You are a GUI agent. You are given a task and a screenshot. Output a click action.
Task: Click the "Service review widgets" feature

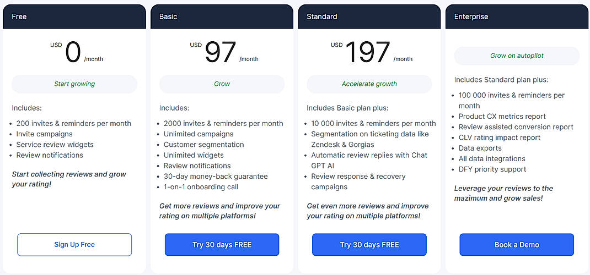tap(55, 145)
